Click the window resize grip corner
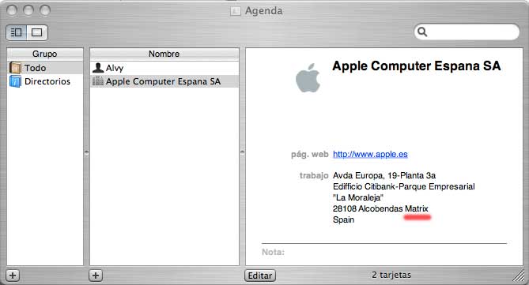 click(520, 276)
